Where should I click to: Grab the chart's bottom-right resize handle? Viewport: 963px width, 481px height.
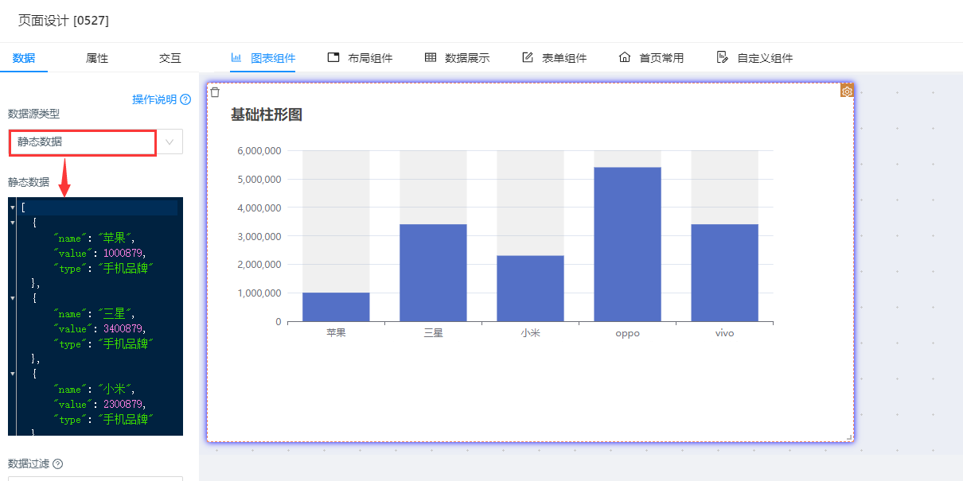pos(849,436)
